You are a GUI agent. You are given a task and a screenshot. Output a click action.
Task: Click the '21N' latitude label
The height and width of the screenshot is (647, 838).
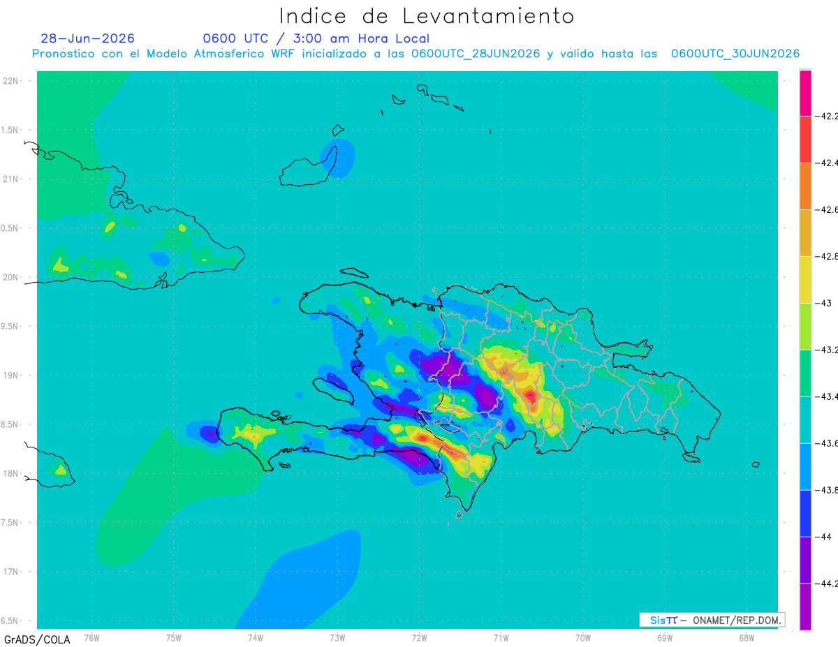pos(10,179)
